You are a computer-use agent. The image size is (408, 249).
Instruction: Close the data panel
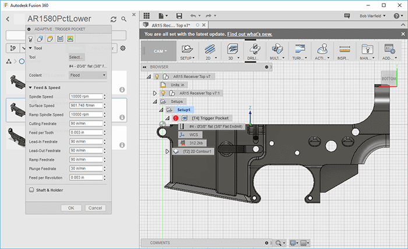click(x=133, y=15)
